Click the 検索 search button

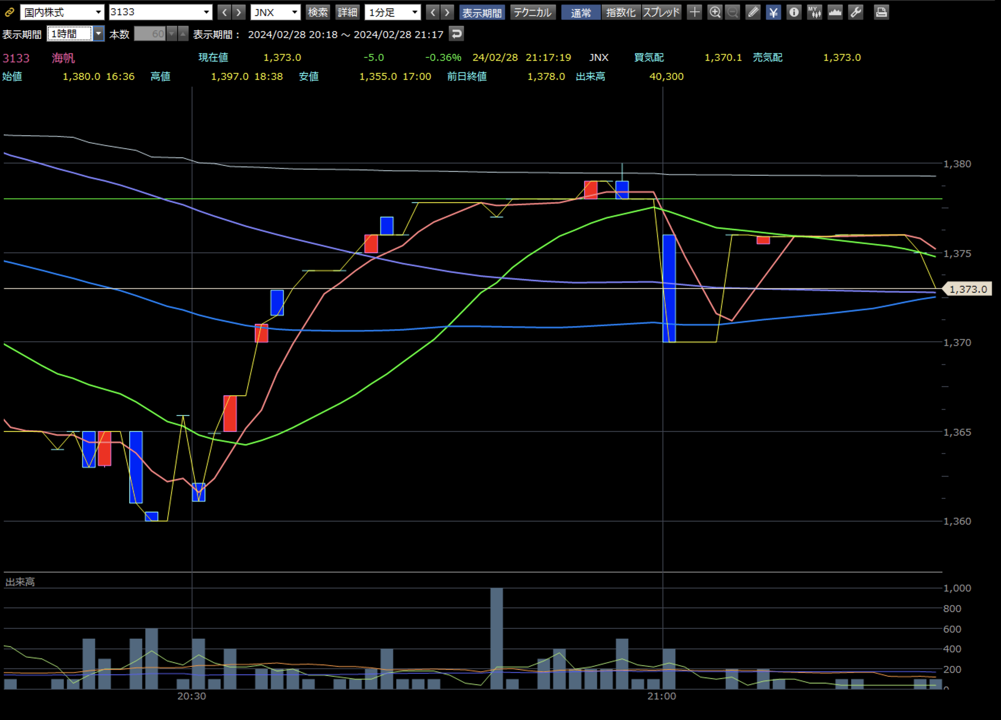[x=318, y=12]
